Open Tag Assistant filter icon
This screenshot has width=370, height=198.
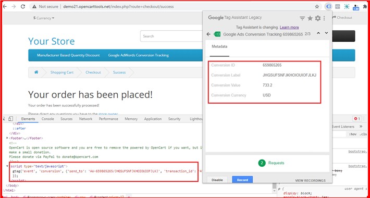[x=302, y=18]
